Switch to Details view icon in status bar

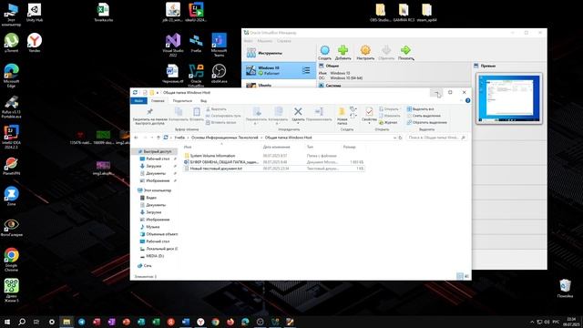coord(460,276)
